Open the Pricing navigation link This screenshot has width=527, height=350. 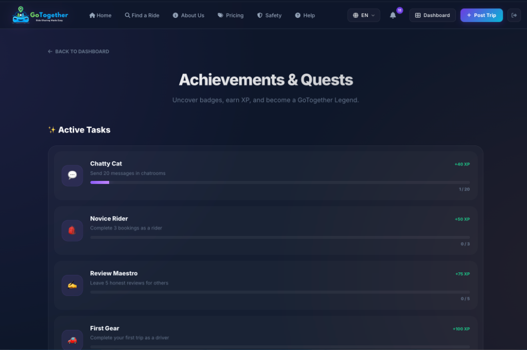231,15
